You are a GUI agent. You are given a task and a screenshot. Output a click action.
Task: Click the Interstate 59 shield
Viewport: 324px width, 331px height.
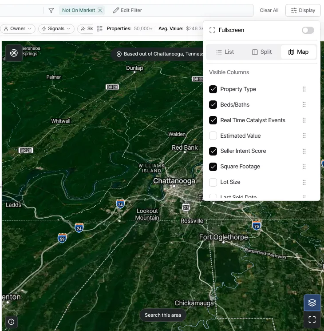62,238
